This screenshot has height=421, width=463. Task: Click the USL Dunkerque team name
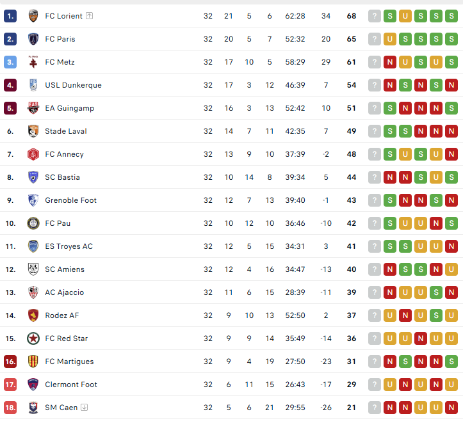73,85
